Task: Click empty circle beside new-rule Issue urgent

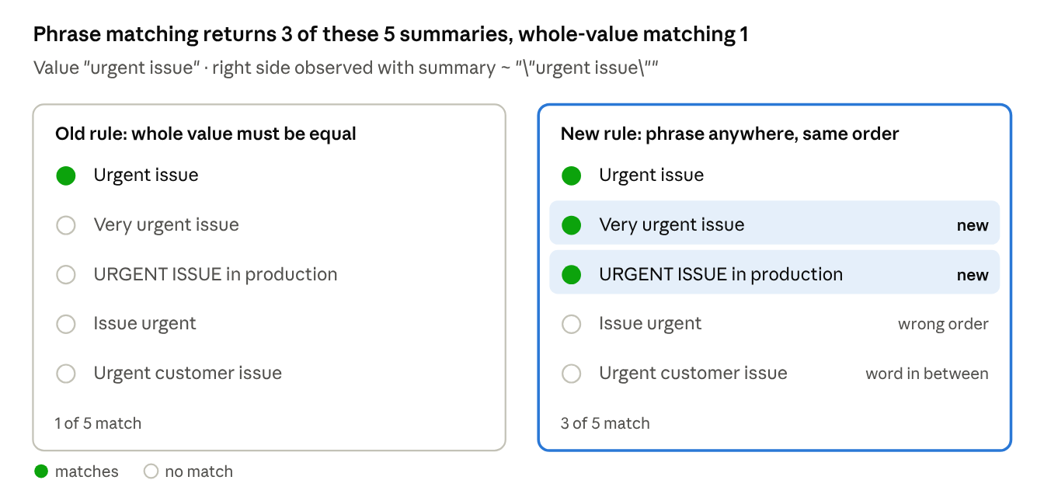Action: coord(572,324)
